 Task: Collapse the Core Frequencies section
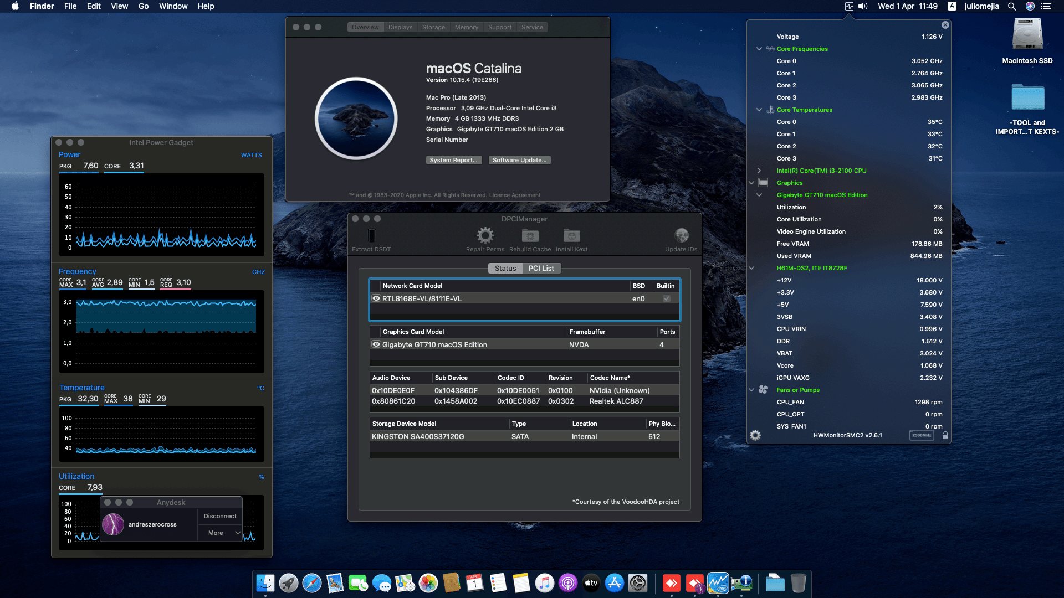click(x=760, y=49)
